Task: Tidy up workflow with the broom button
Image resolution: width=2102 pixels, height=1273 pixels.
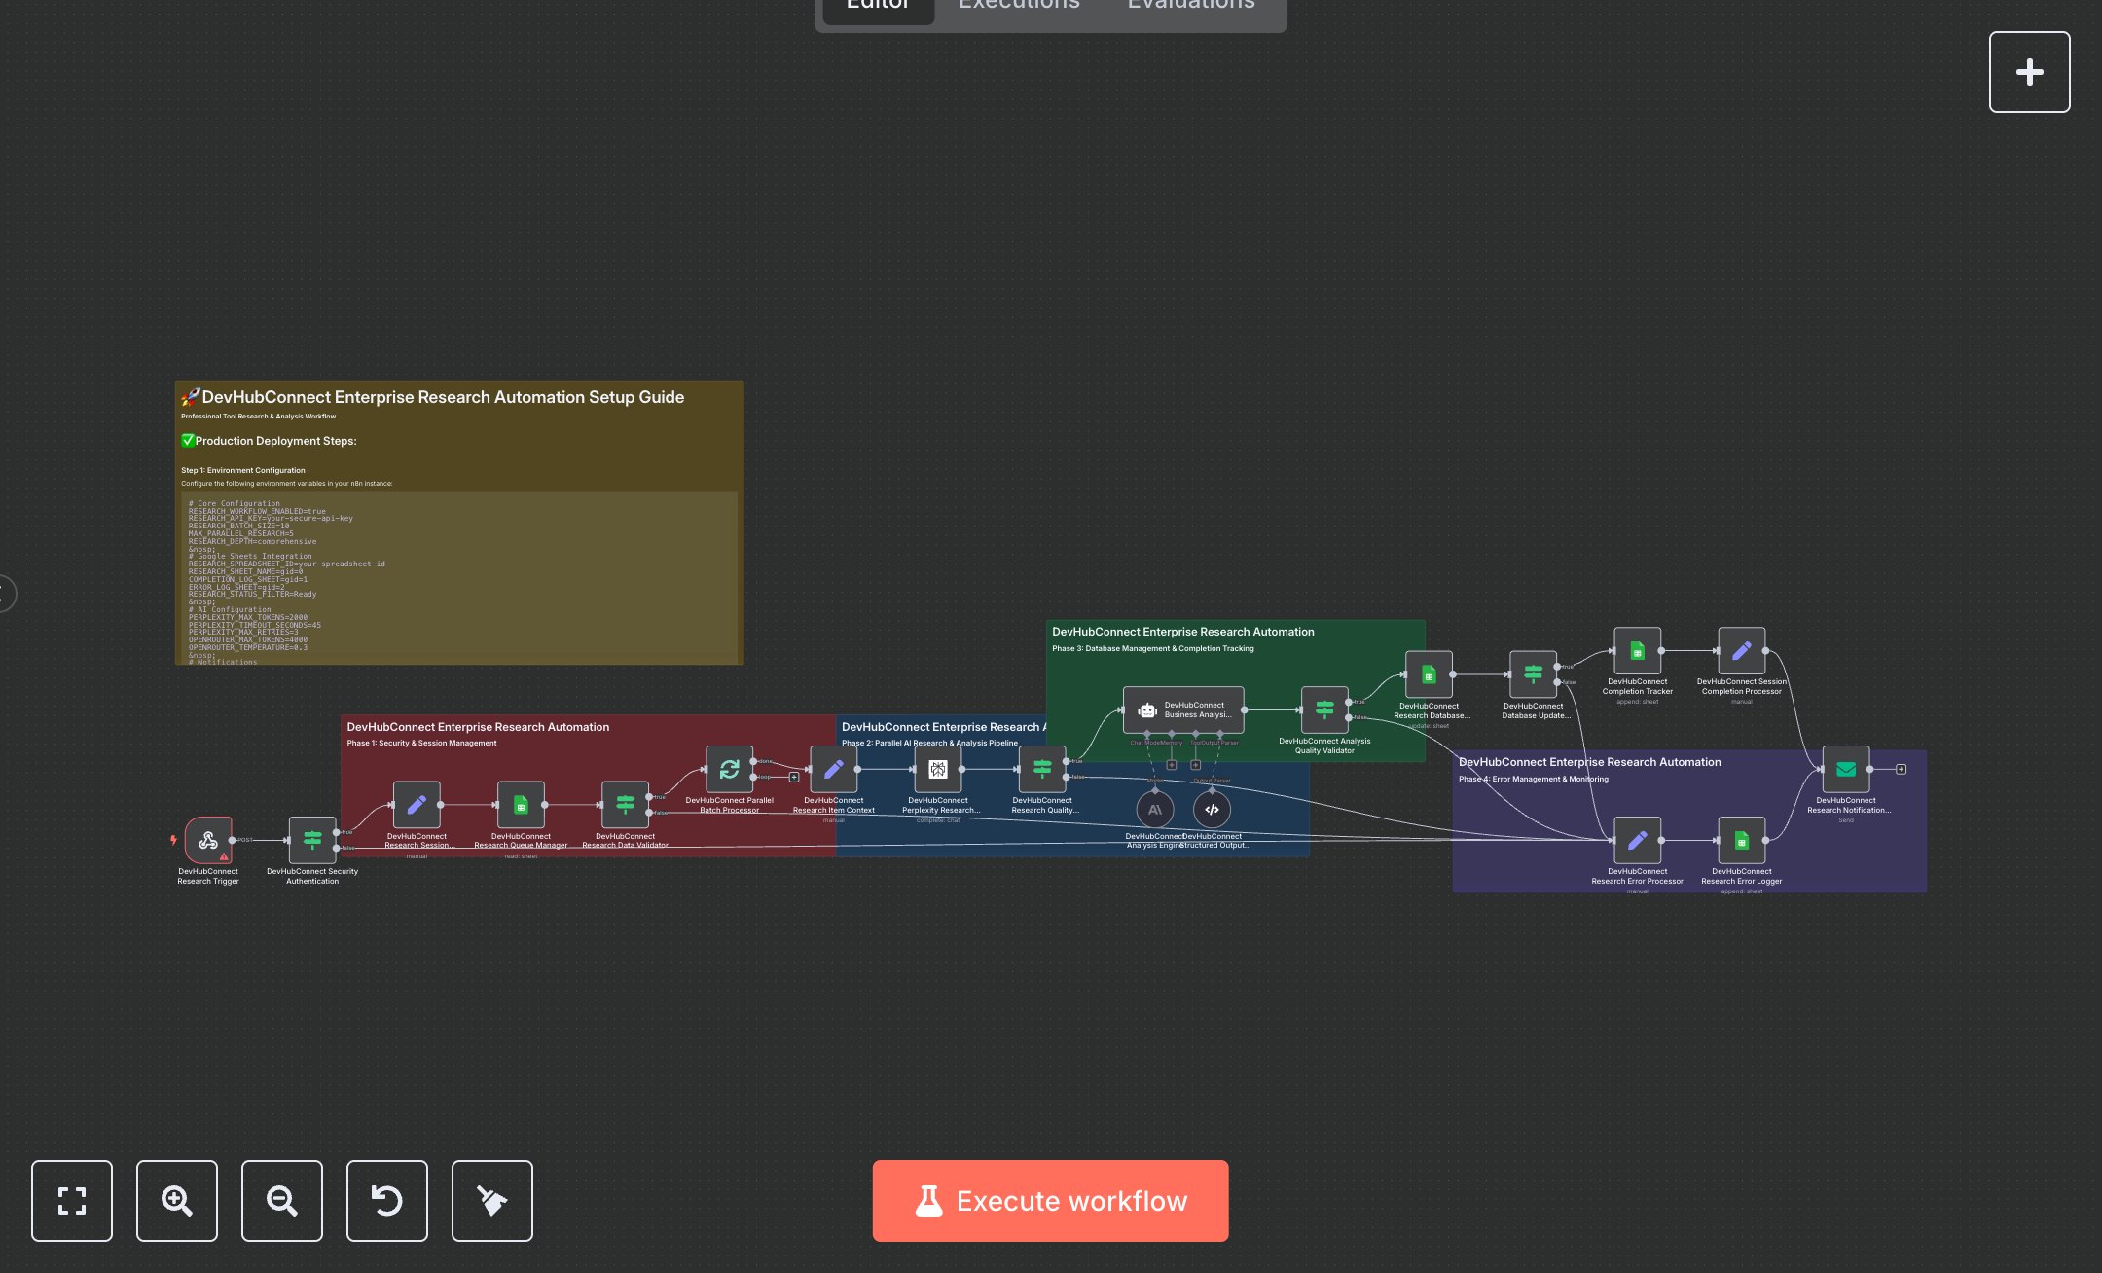Action: click(491, 1201)
